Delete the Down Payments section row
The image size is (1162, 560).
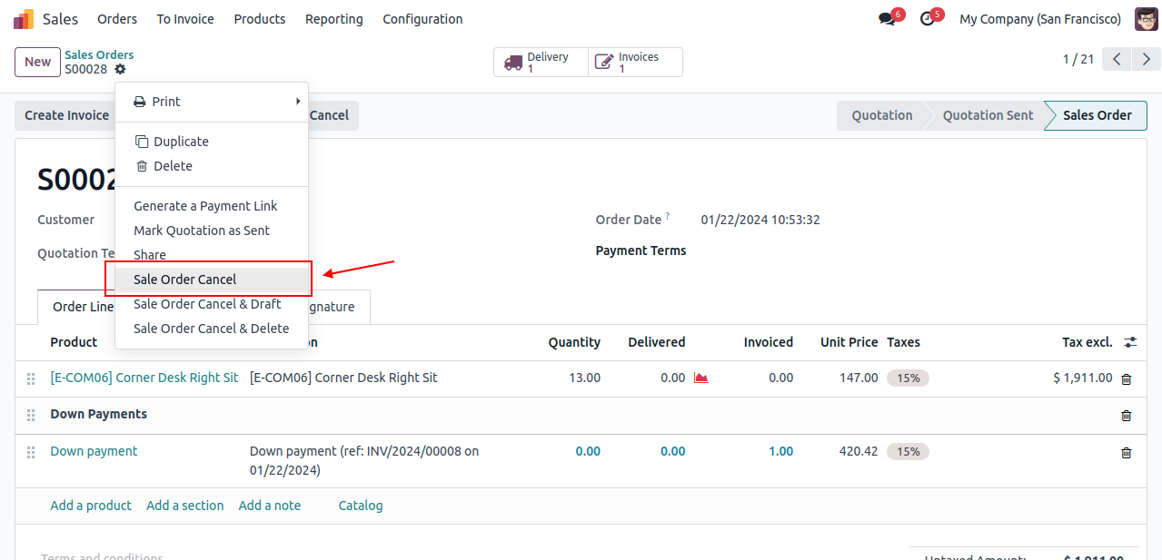click(x=1126, y=416)
